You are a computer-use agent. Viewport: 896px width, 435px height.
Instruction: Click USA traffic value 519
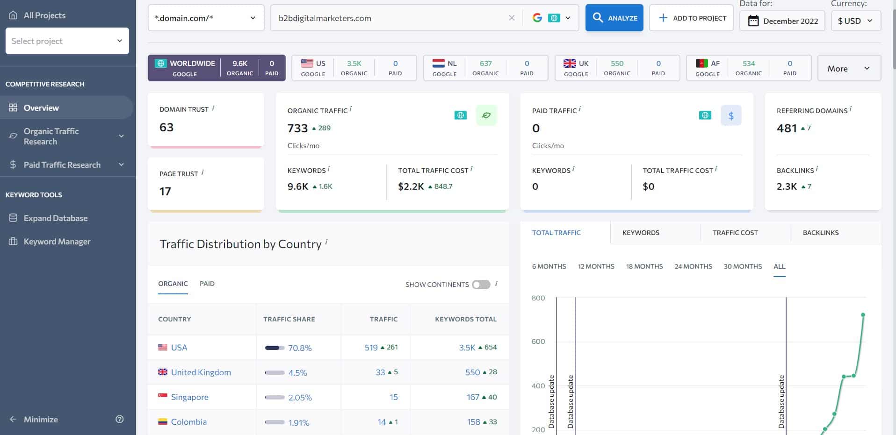pos(371,347)
